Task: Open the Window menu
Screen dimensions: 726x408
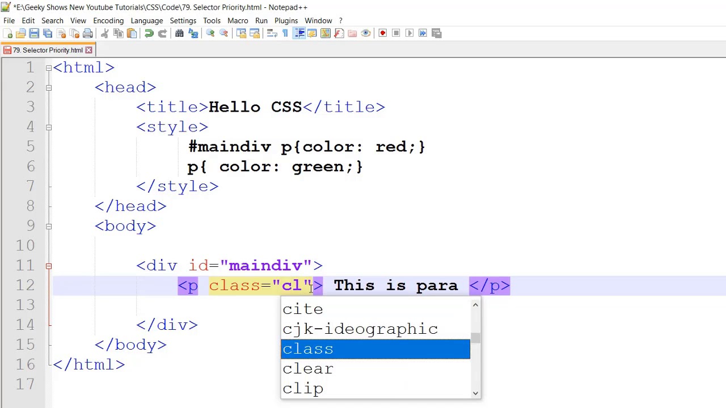Action: (x=318, y=21)
